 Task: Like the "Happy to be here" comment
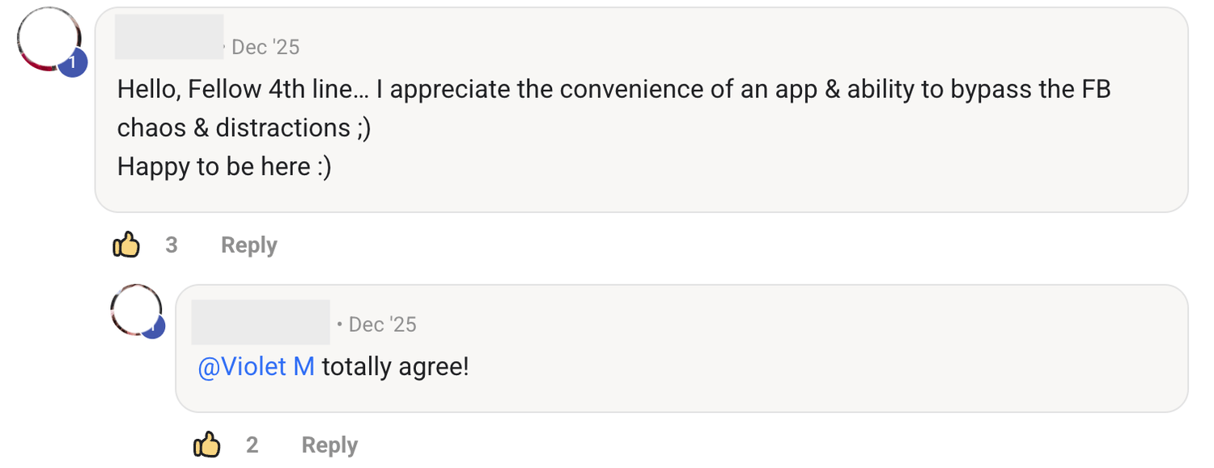coord(126,245)
